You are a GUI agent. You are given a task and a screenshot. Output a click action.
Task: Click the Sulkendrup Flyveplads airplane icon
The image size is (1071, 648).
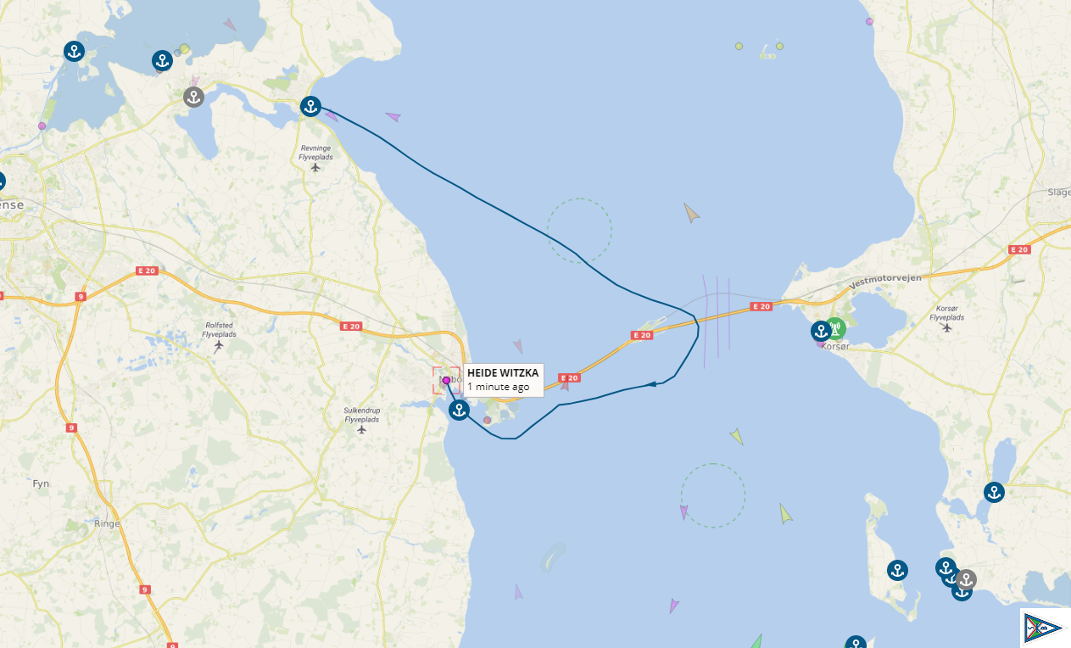coord(361,429)
